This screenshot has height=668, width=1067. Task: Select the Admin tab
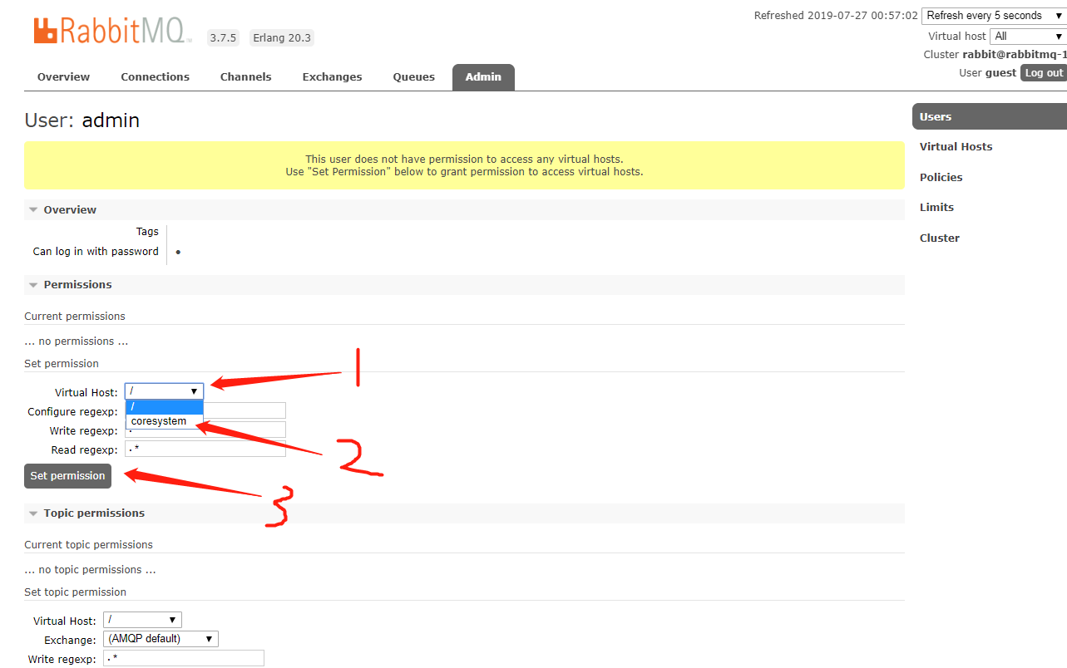coord(483,76)
